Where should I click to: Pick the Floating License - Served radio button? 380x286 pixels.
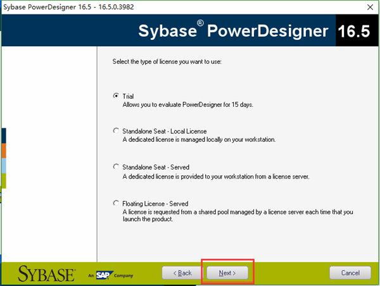point(116,203)
